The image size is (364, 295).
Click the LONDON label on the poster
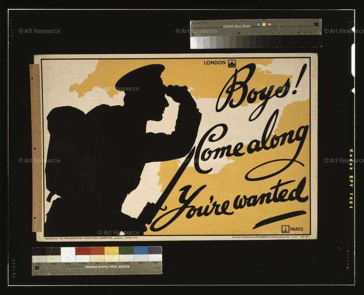coord(215,63)
